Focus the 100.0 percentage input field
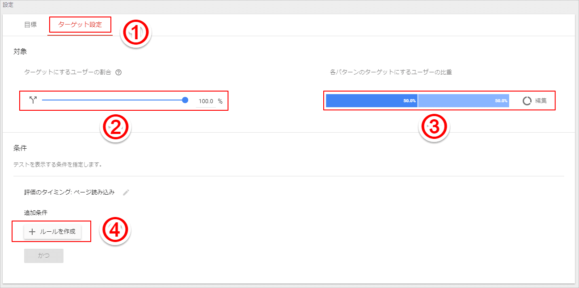The image size is (579, 288). pyautogui.click(x=206, y=101)
